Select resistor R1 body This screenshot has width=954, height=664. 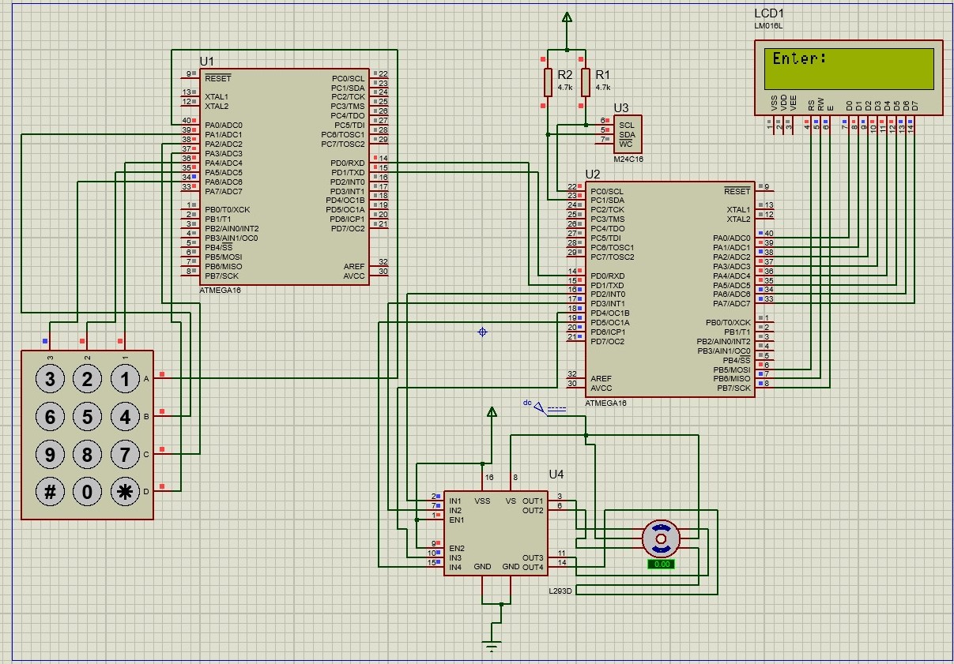(586, 81)
